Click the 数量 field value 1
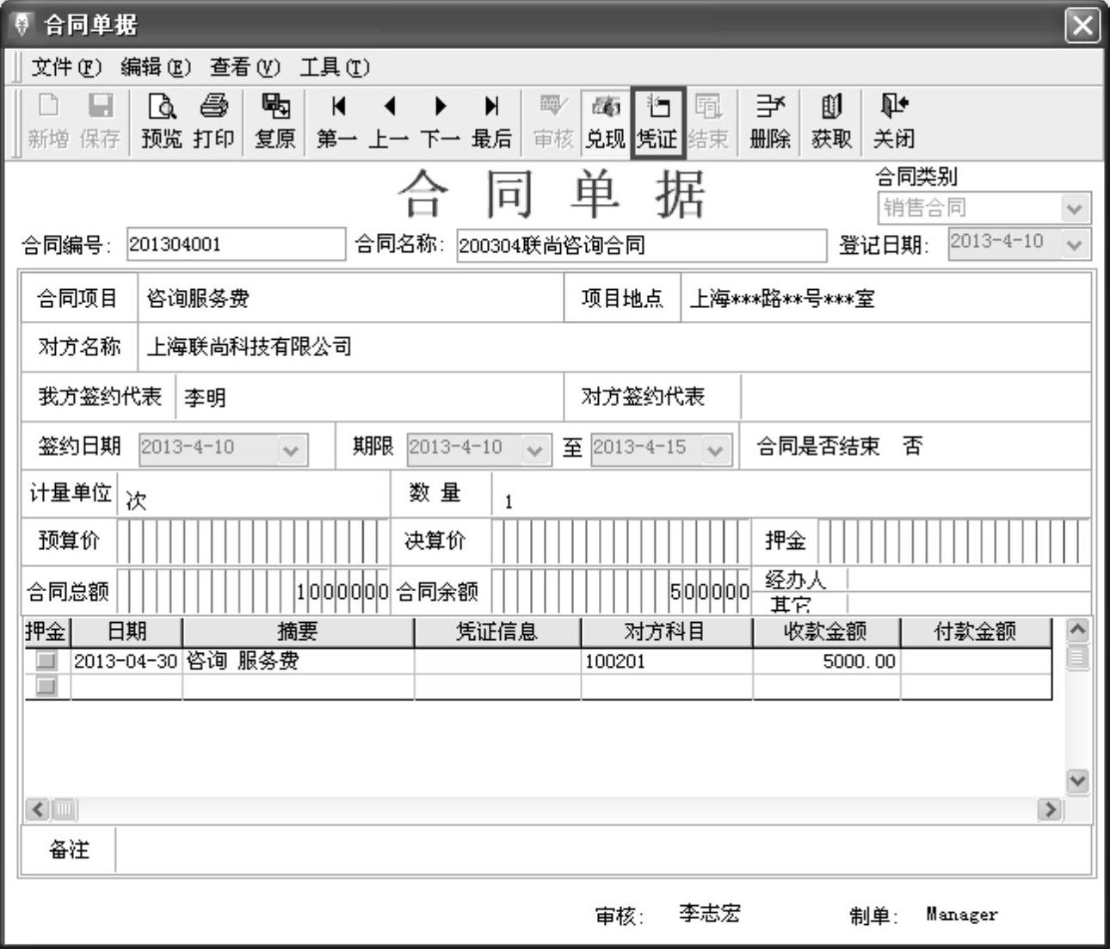 [x=792, y=496]
